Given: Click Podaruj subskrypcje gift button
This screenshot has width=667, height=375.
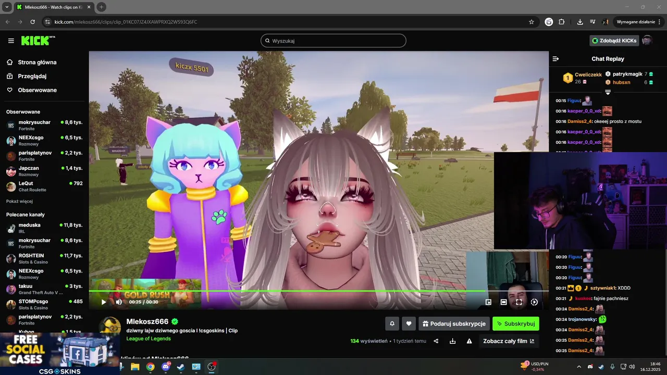Looking at the screenshot, I should [454, 323].
